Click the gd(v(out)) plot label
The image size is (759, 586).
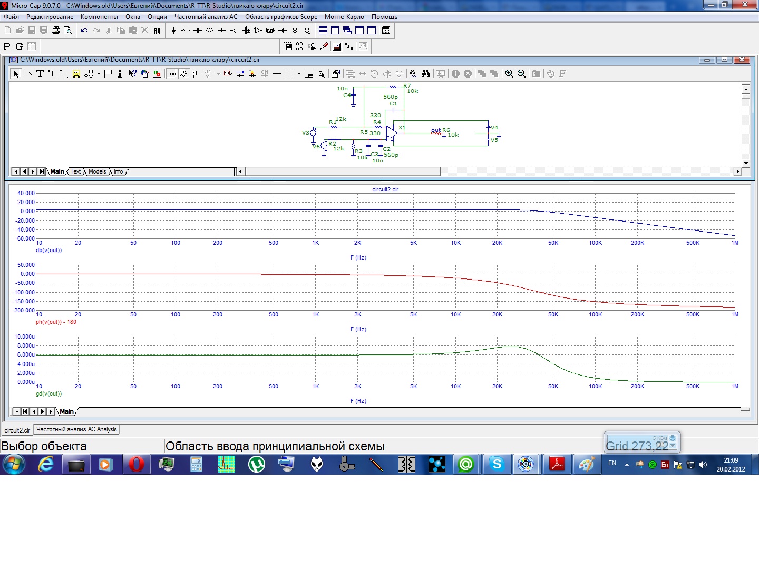pos(48,394)
